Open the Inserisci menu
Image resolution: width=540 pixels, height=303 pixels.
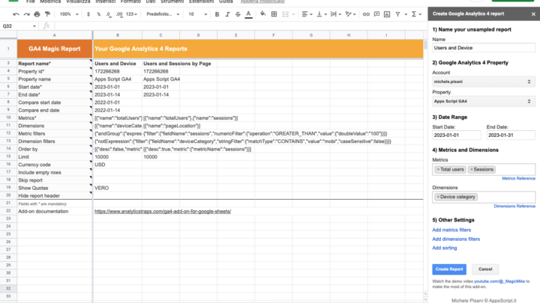[x=106, y=1]
